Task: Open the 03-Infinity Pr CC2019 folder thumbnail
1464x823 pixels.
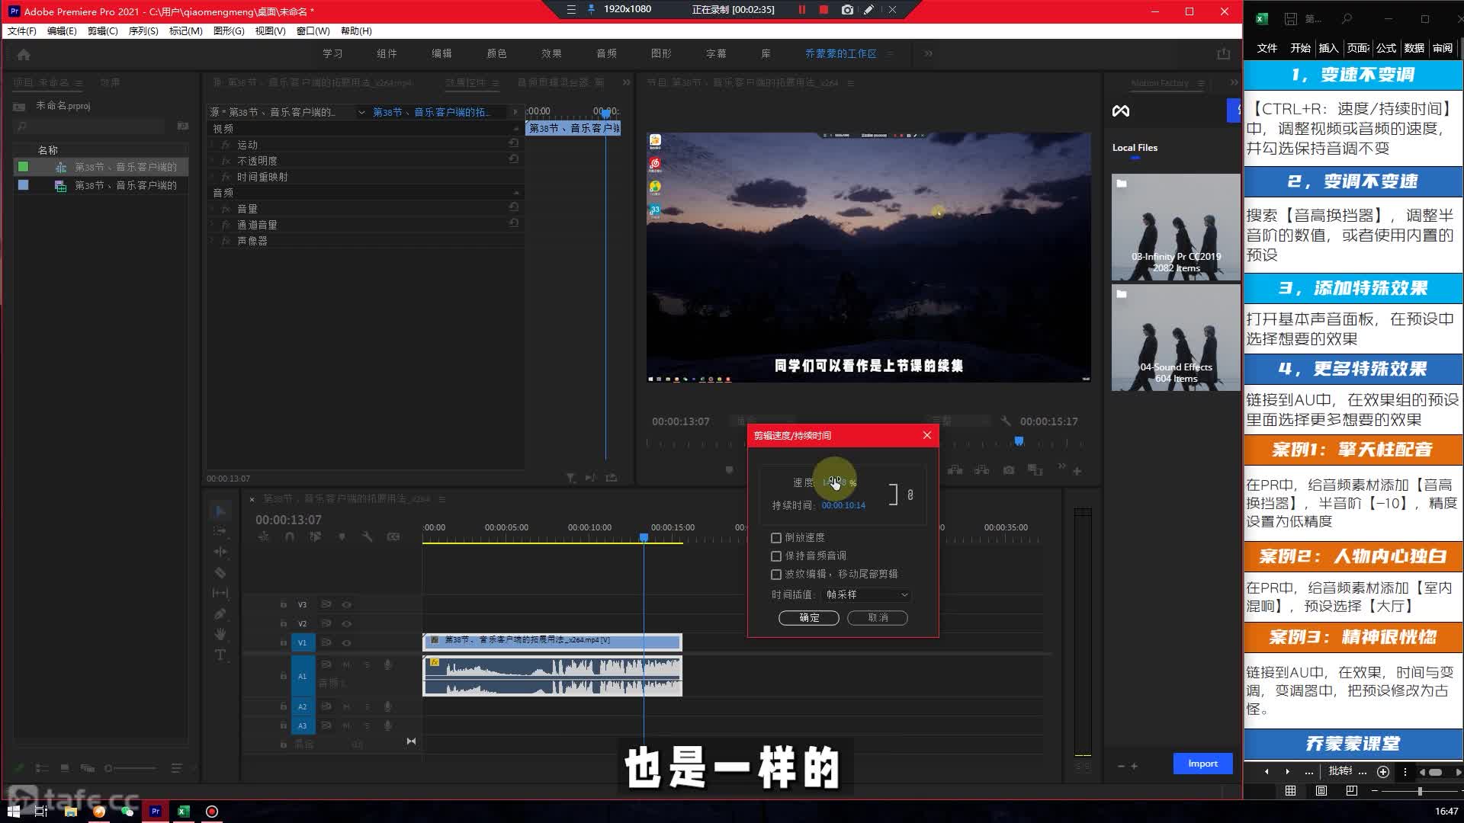Action: click(x=1176, y=226)
